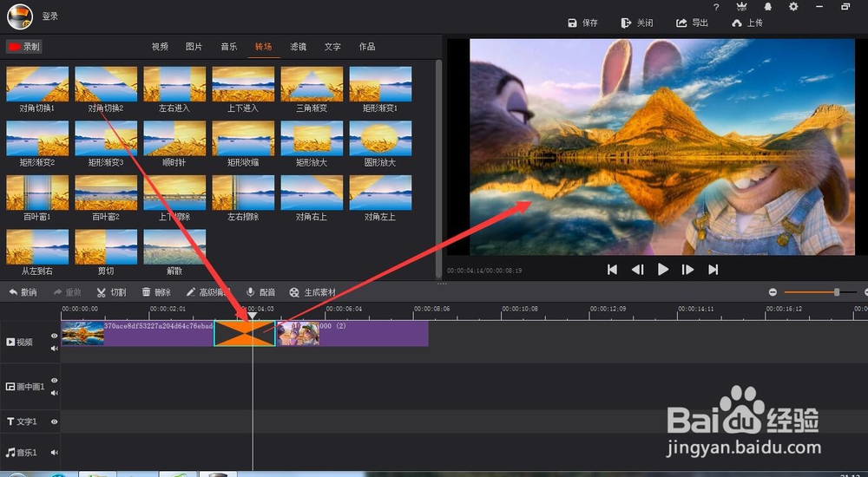Select the 矩形渐变3 transition thumbnail
This screenshot has height=477, width=868.
(106, 139)
